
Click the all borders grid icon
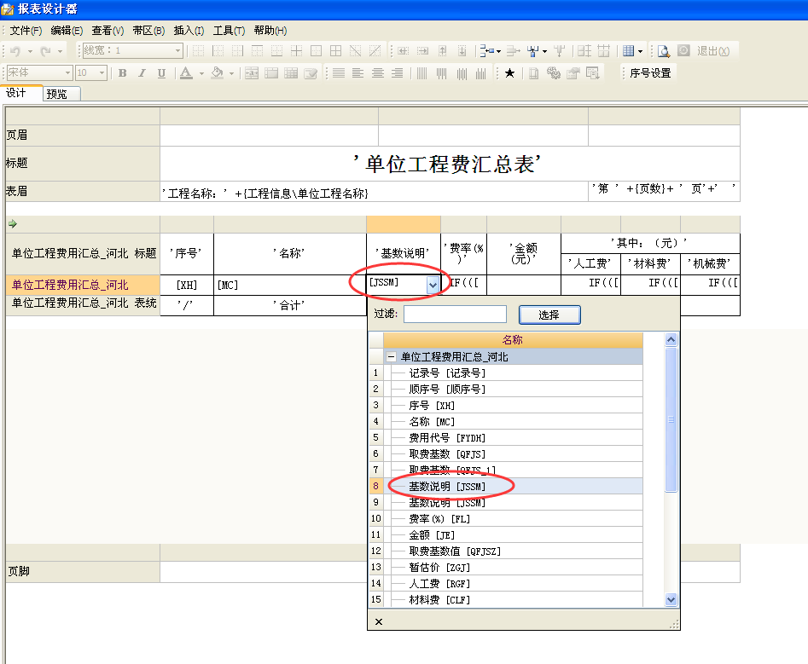pyautogui.click(x=335, y=51)
